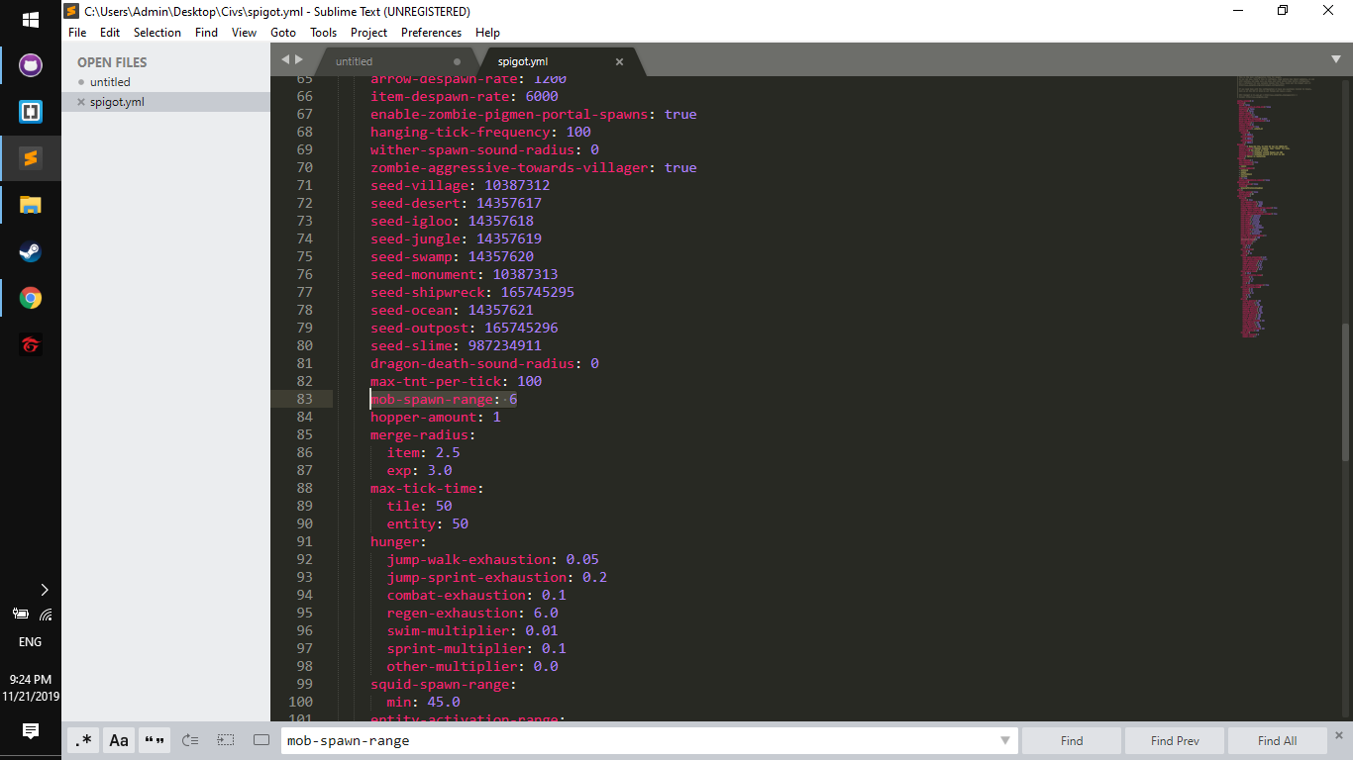The width and height of the screenshot is (1353, 760).
Task: Toggle whole word matching option
Action: (154, 740)
